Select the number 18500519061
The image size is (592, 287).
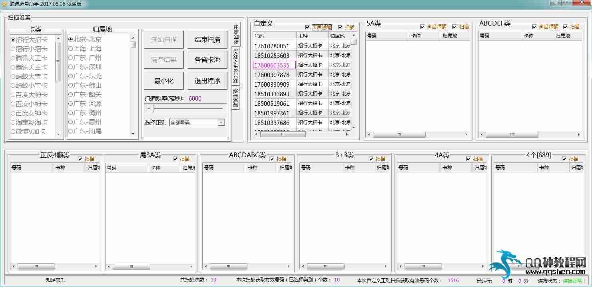point(272,103)
